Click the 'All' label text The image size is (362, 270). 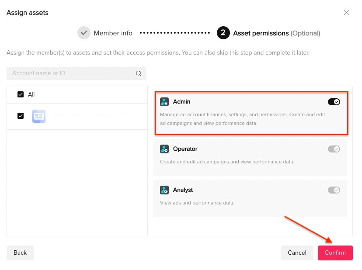coord(31,95)
